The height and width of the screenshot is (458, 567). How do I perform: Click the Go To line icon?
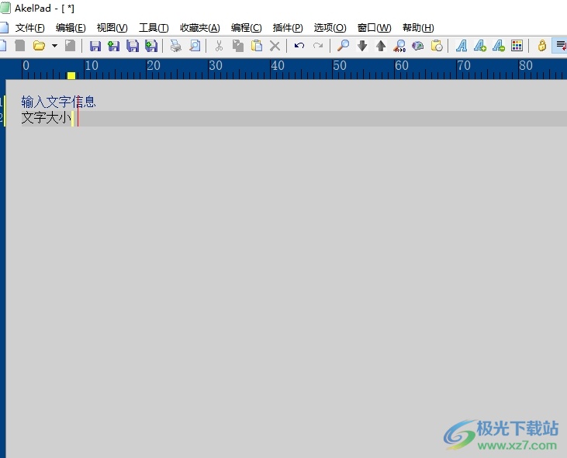tap(417, 46)
